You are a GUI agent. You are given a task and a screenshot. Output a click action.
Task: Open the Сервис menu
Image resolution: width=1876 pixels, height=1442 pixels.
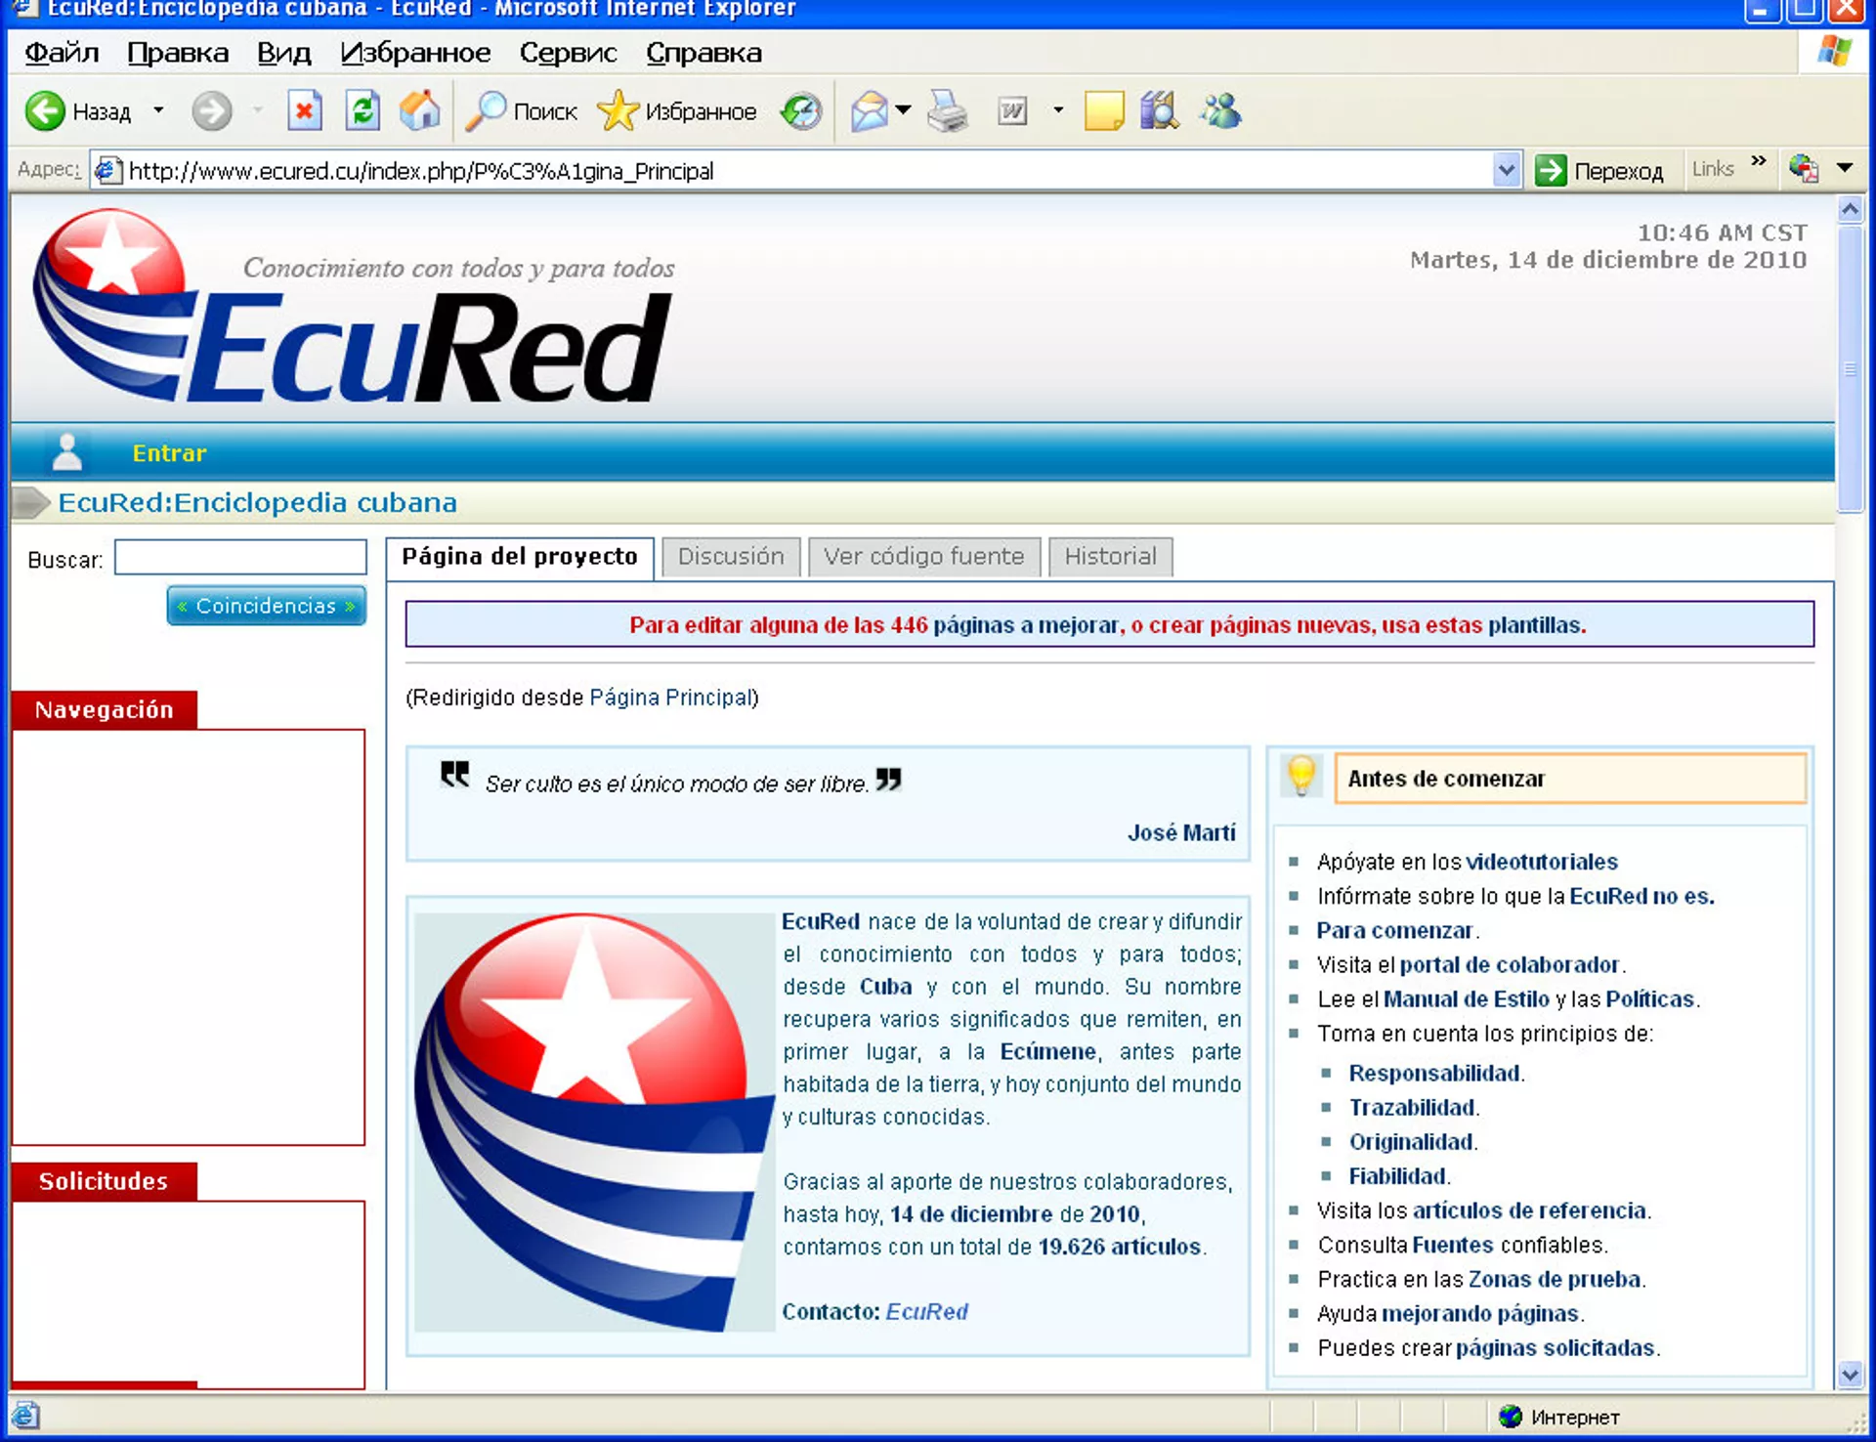568,54
